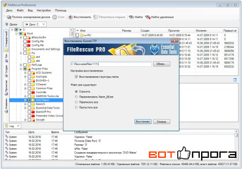
Task: Click the recovery destination path field
Action: pos(111,64)
